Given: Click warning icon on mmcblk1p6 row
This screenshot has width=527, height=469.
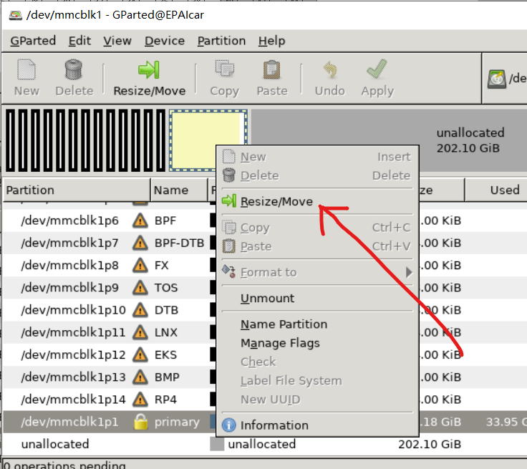Looking at the screenshot, I should click(x=140, y=221).
